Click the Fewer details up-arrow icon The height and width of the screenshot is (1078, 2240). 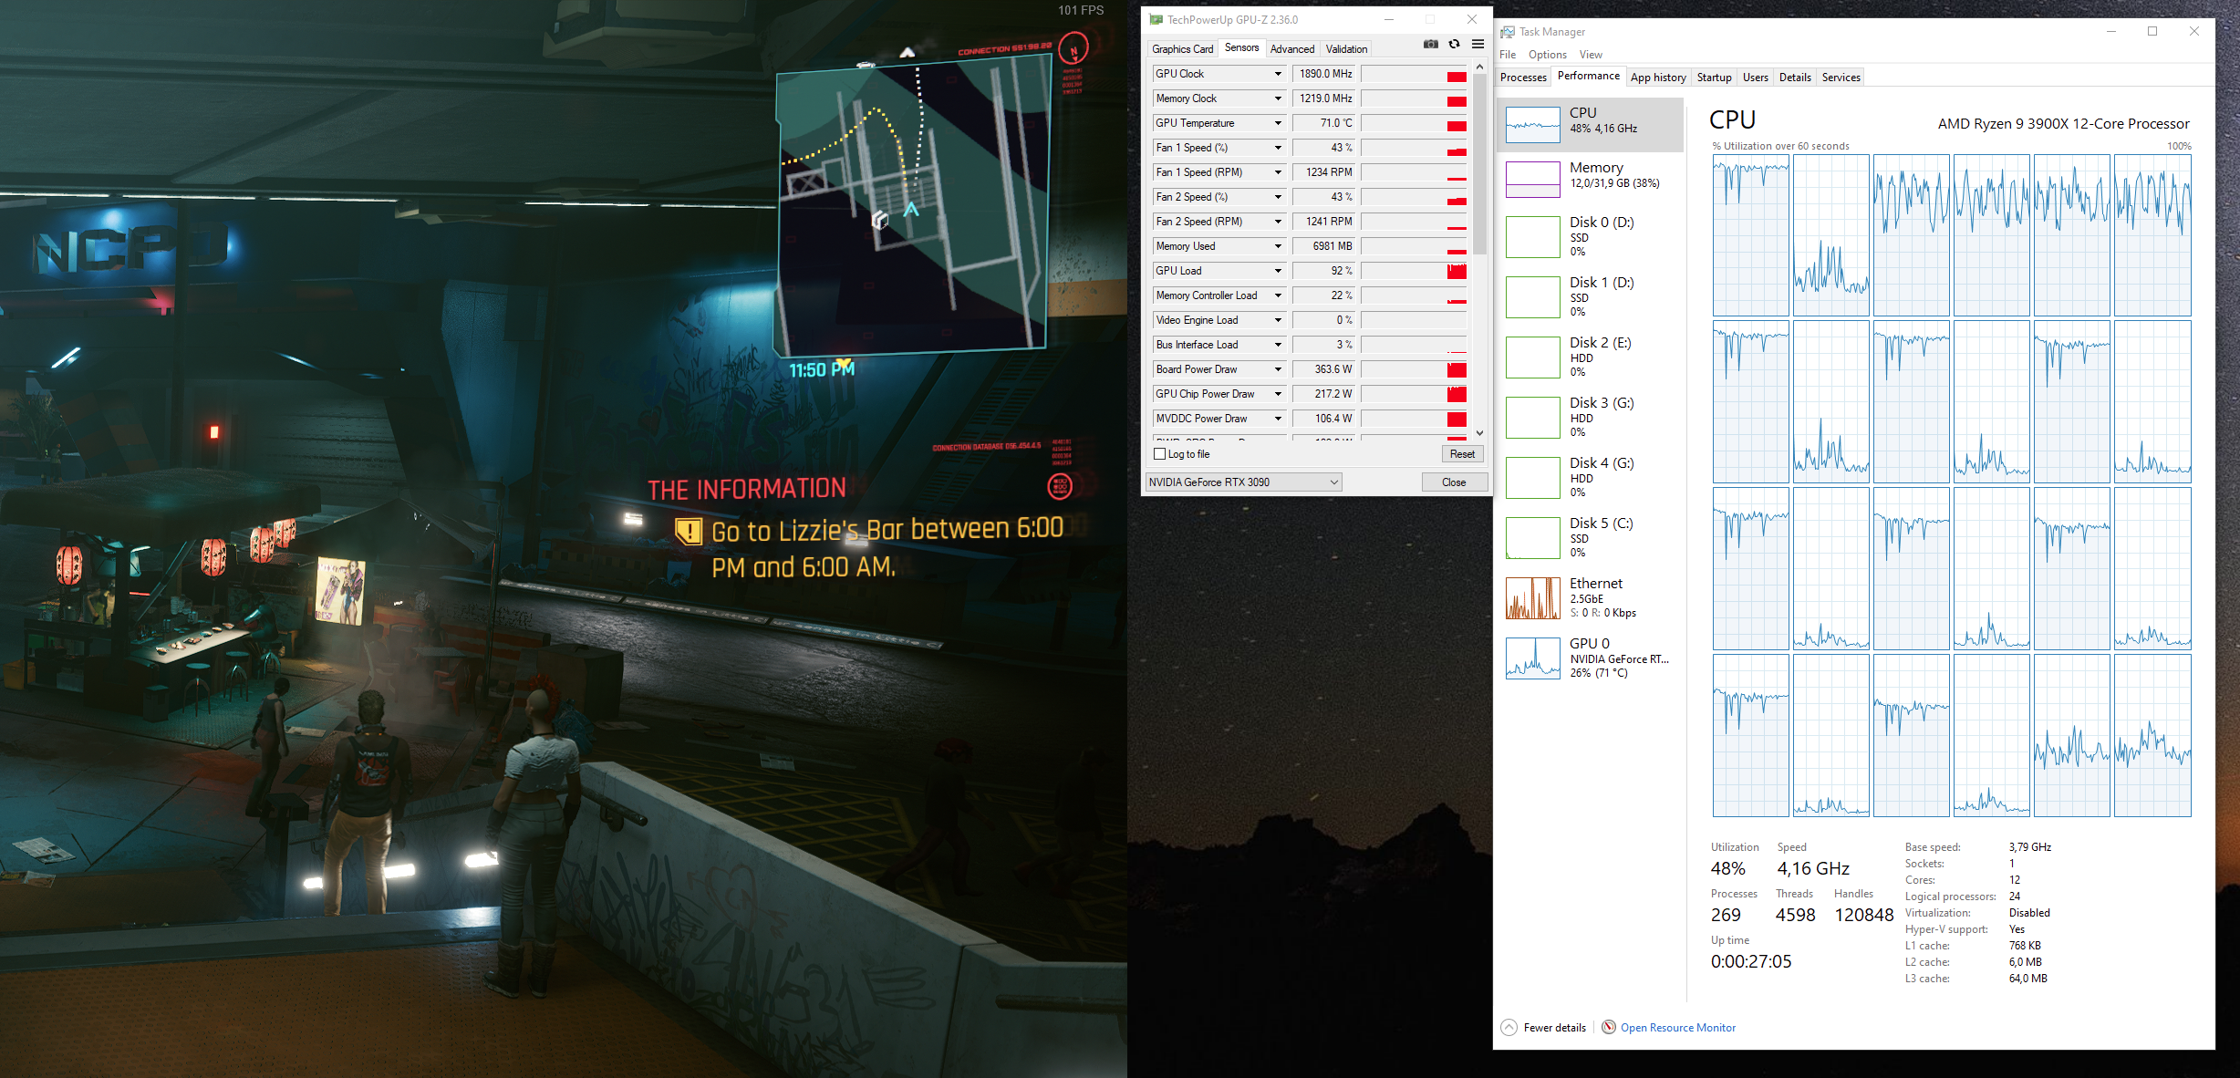point(1509,1028)
